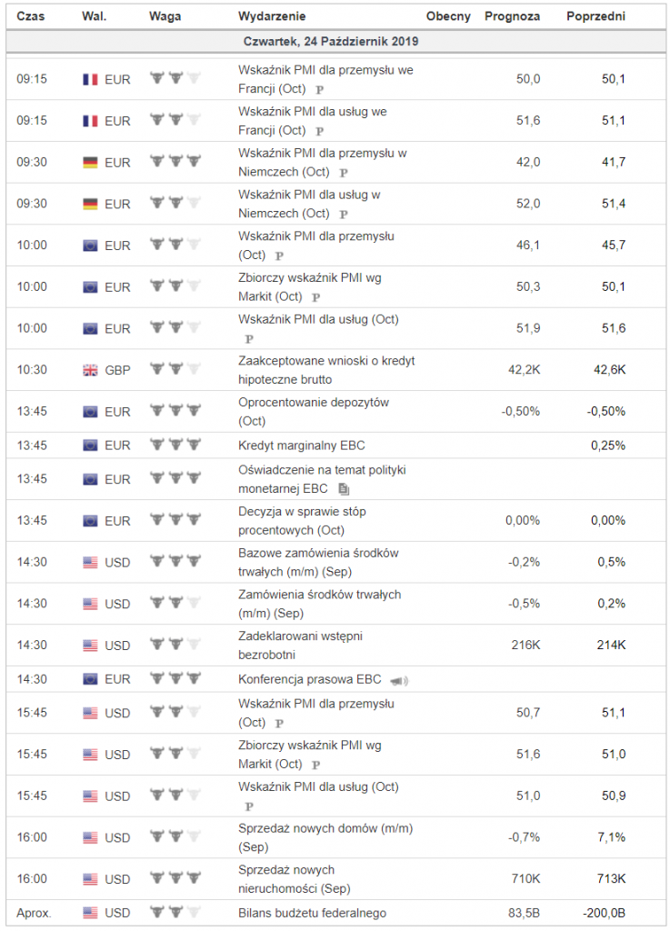
Task: Sort by the Czas column header
Action: [30, 16]
